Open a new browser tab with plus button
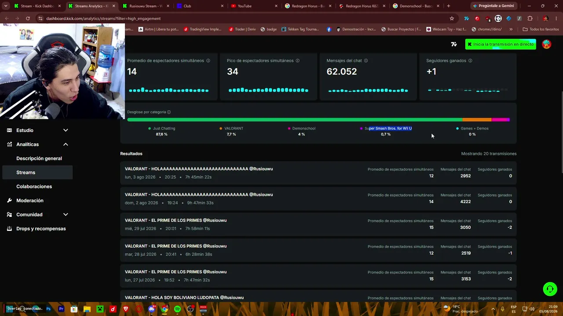The height and width of the screenshot is (316, 563). pos(449,6)
